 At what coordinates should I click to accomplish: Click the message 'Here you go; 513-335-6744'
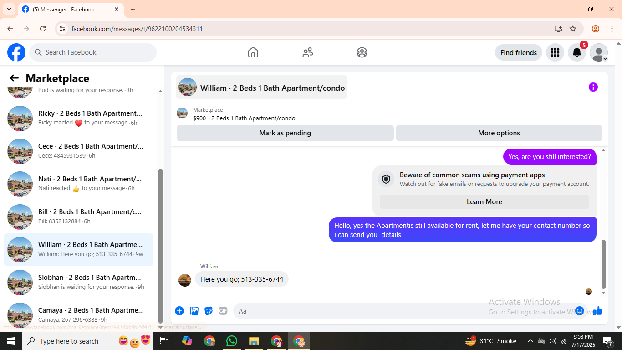[x=242, y=279]
